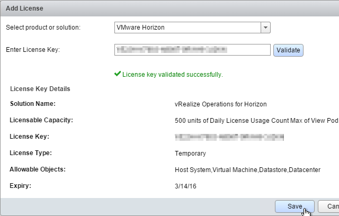Select 'vRealize Operations for Horizon' solution name value

coord(220,104)
